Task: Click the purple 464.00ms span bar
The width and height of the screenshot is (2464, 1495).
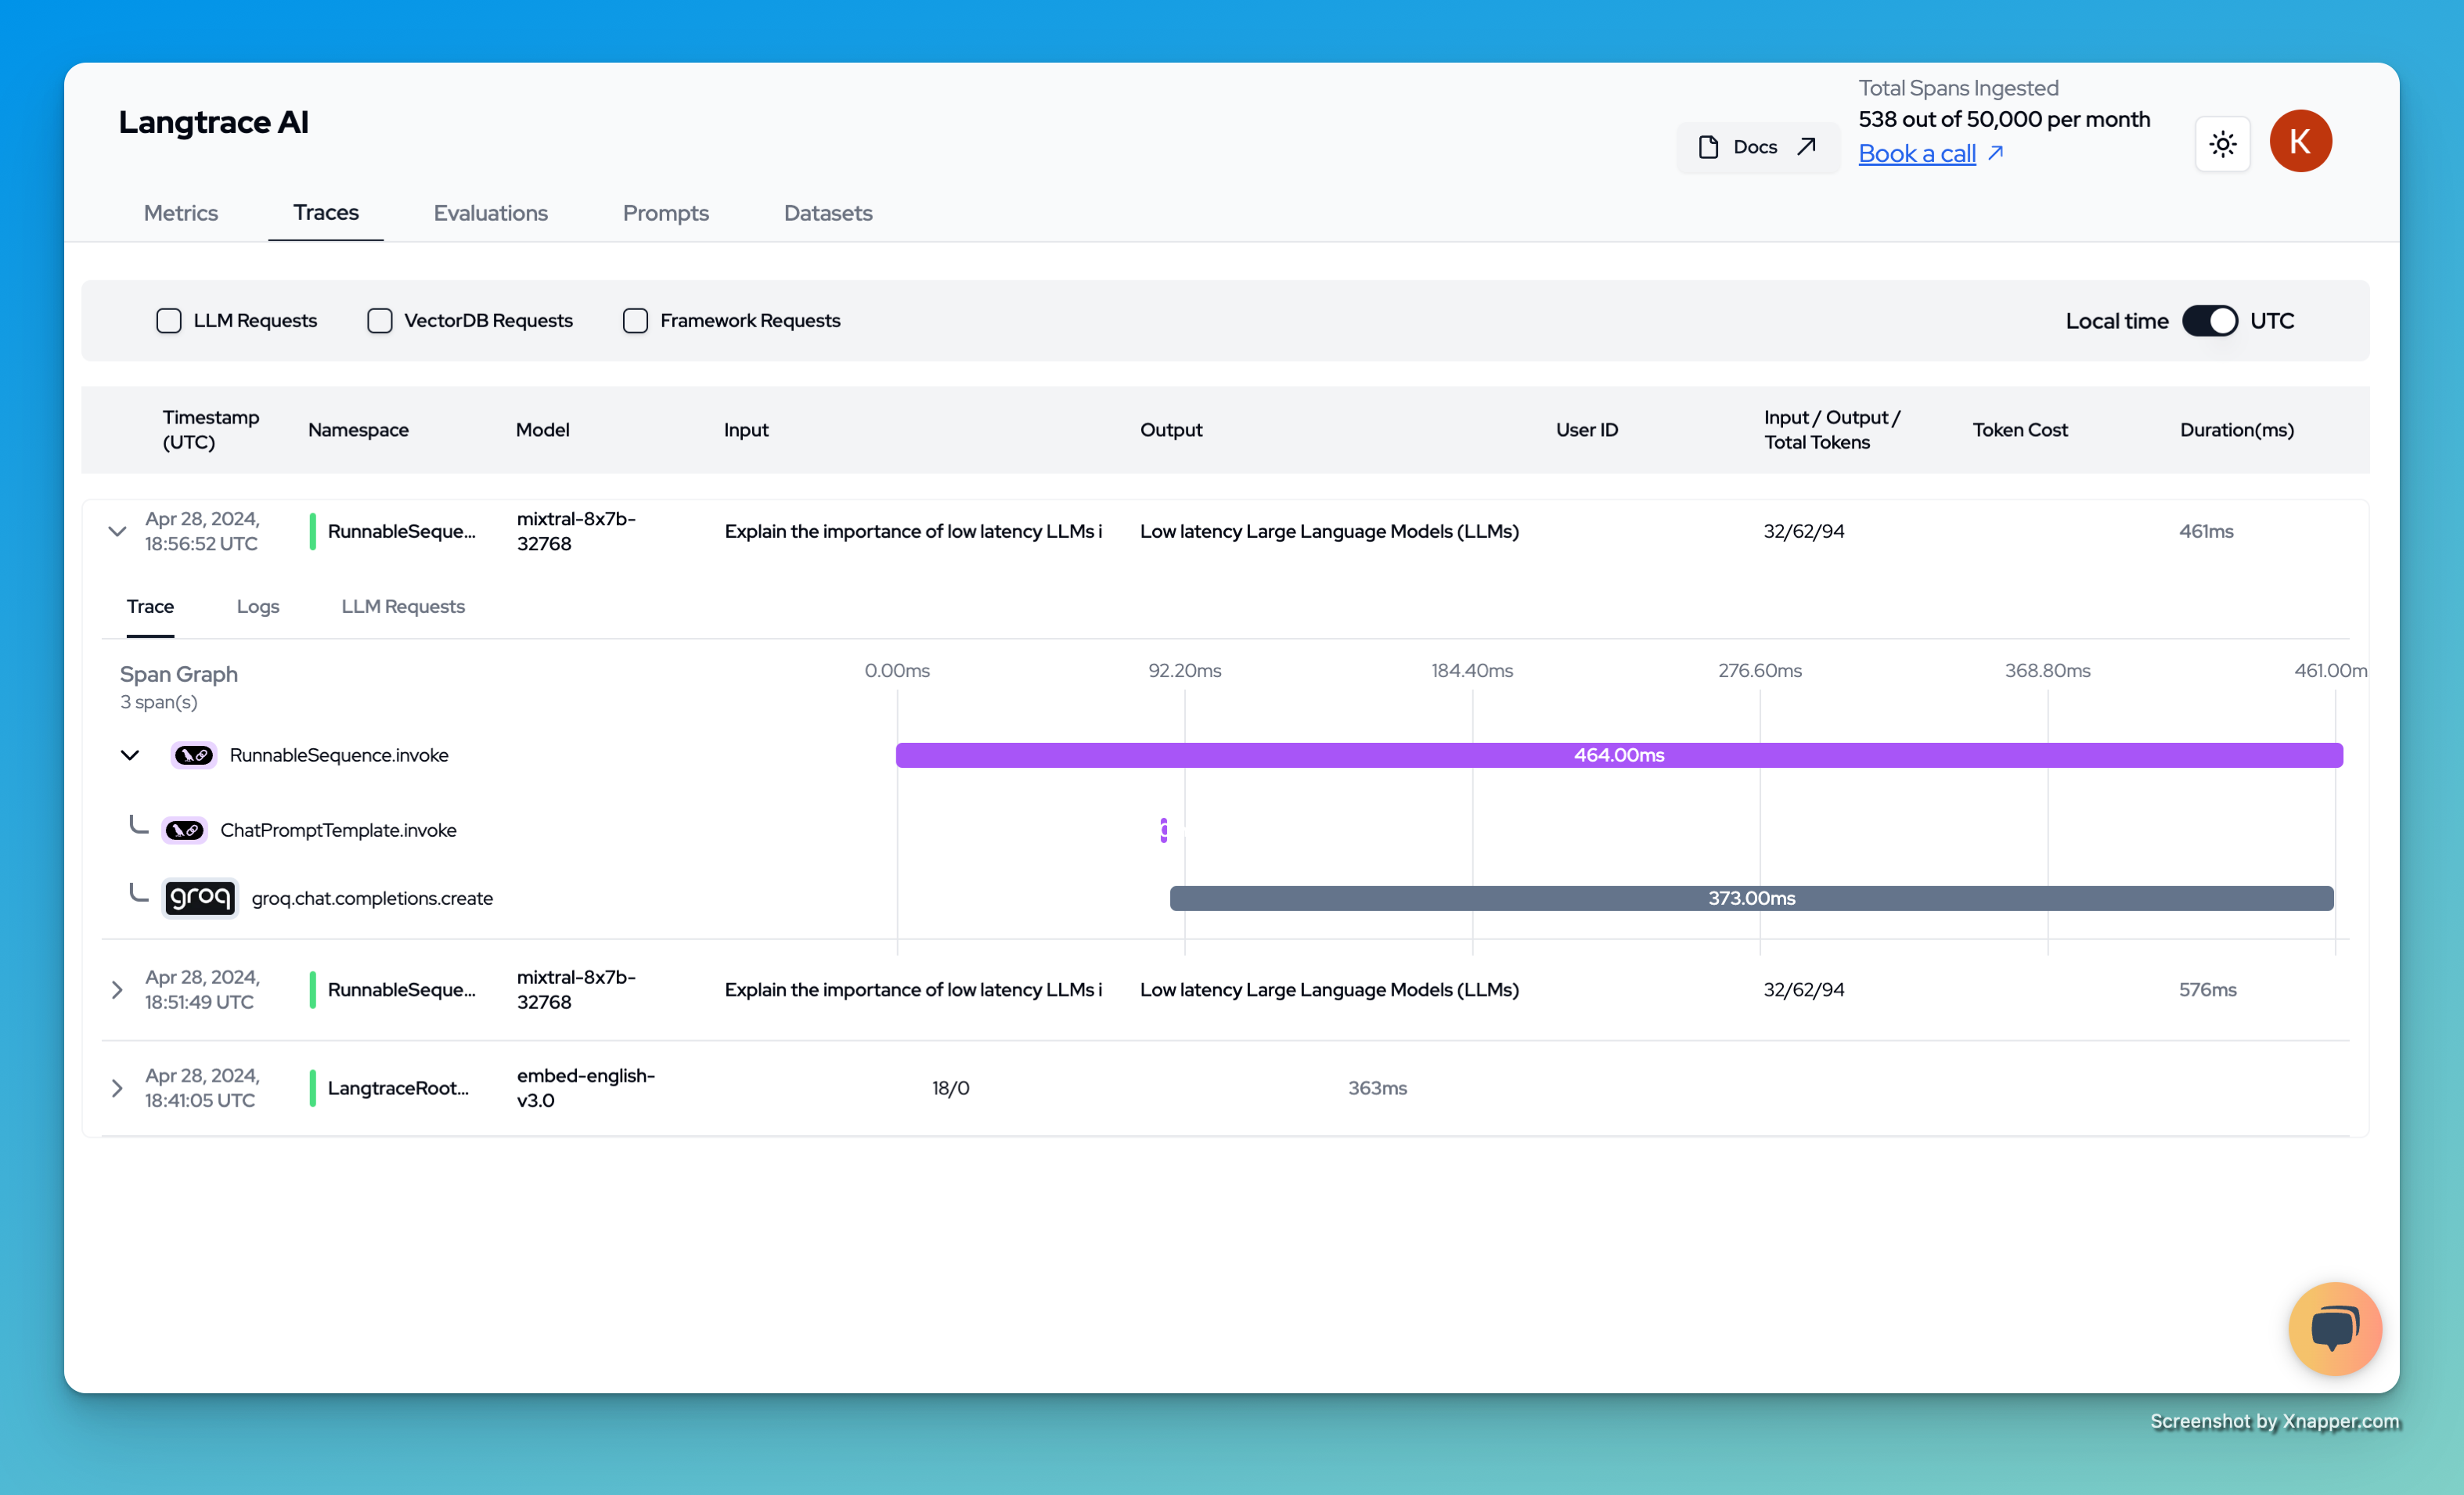Action: [1618, 755]
